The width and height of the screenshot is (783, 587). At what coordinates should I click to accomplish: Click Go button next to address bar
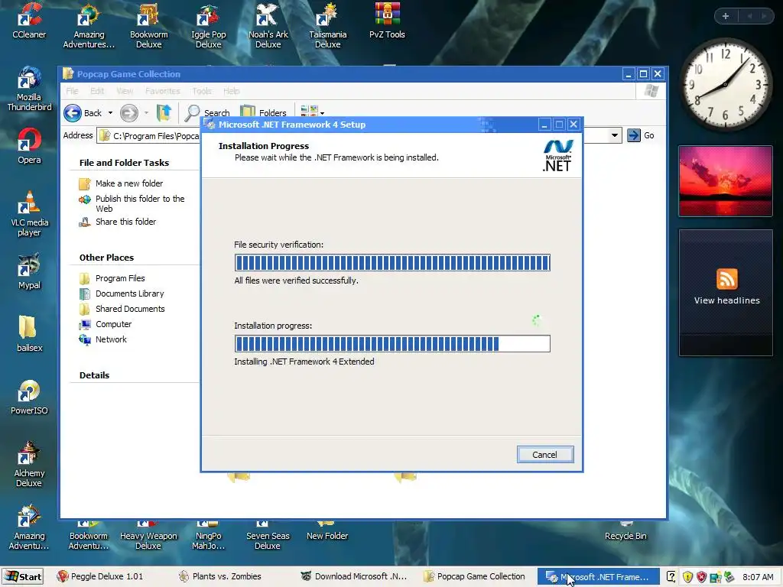click(641, 135)
